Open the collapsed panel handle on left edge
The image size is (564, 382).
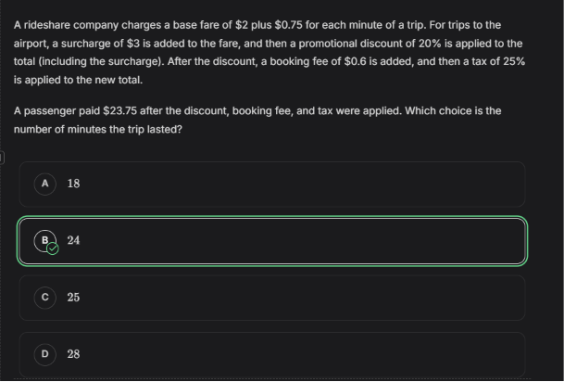click(x=2, y=158)
